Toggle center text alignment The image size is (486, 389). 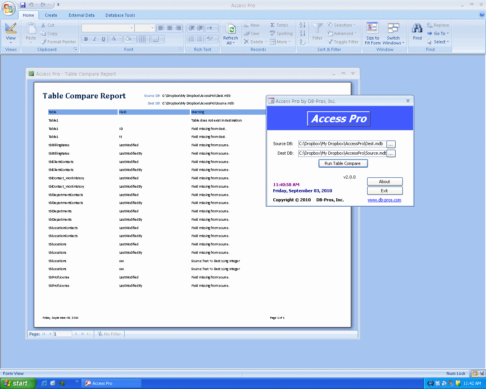170,28
